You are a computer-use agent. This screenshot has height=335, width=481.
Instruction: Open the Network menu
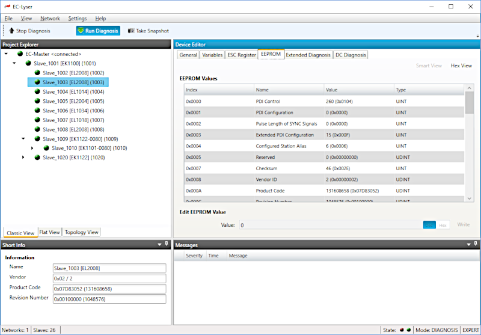coord(50,19)
